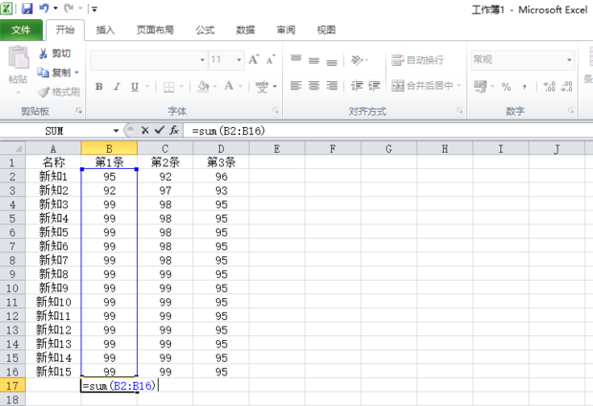The image size is (593, 406).
Task: Confirm formula with the Enter checkmark
Action: 159,130
